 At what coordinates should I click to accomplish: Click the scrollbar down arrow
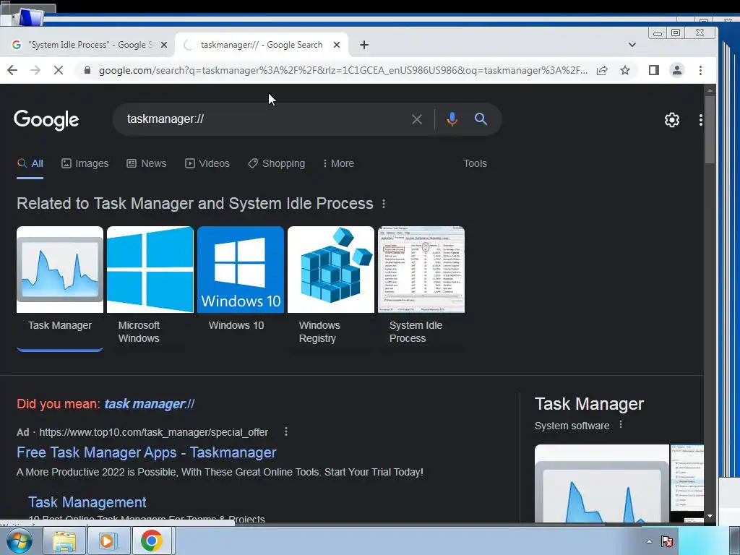tap(710, 516)
